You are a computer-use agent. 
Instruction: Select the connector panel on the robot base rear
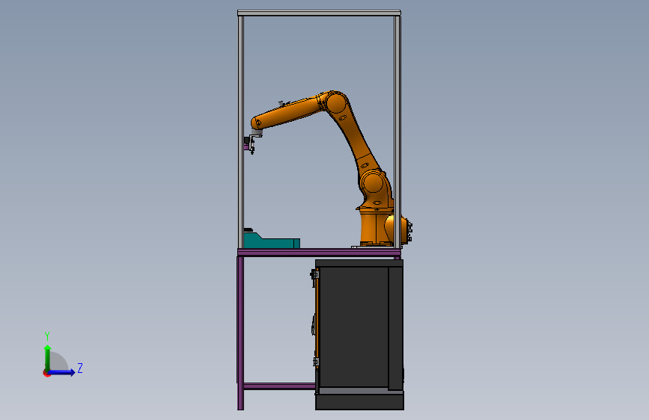click(x=409, y=232)
